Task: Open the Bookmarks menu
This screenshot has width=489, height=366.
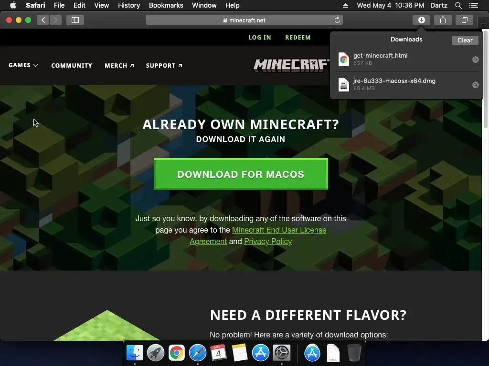Action: [x=166, y=5]
